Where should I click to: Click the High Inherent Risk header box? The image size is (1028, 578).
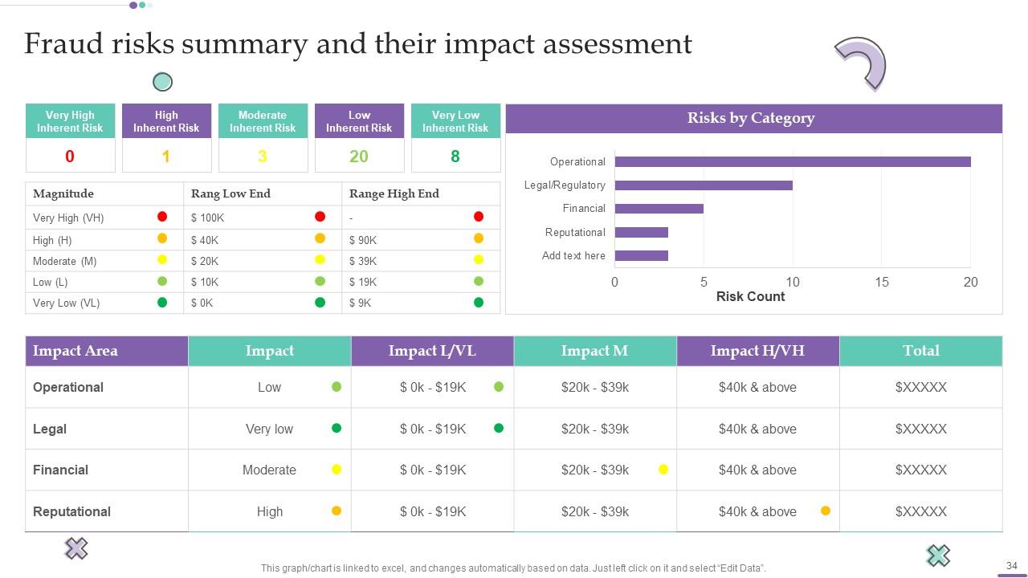pos(166,121)
